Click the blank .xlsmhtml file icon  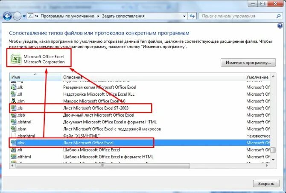point(14,135)
